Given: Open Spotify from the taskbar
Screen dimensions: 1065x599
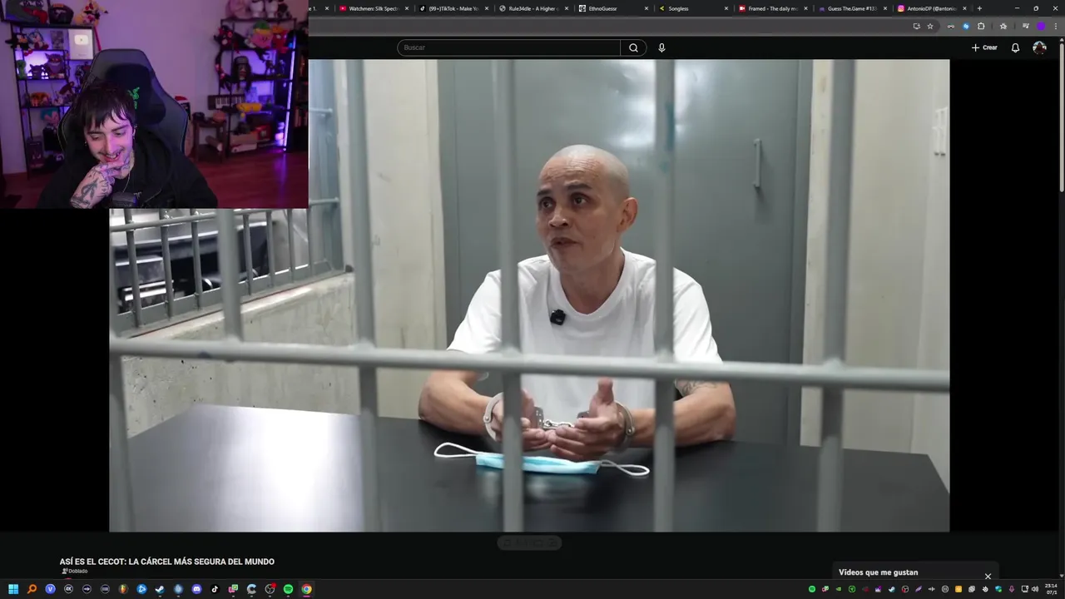Looking at the screenshot, I should (288, 589).
